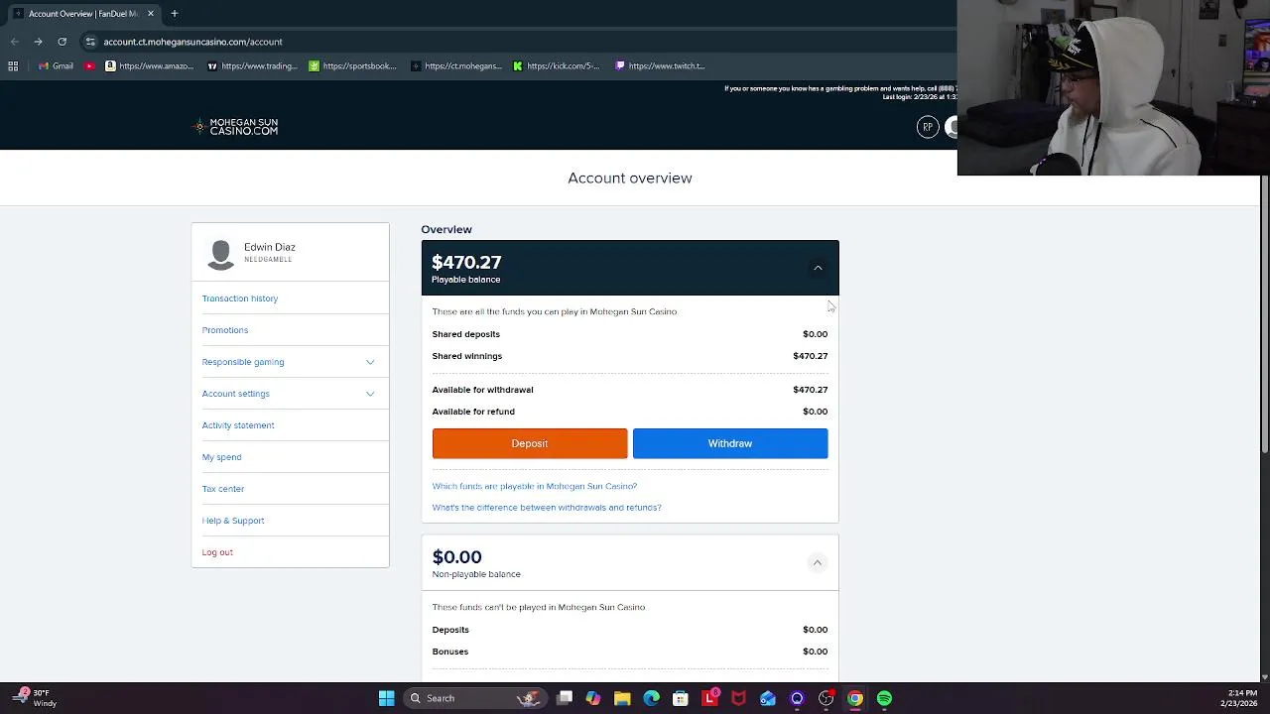Image resolution: width=1270 pixels, height=714 pixels.
Task: Open the sportsbook bookmark
Action: point(352,66)
